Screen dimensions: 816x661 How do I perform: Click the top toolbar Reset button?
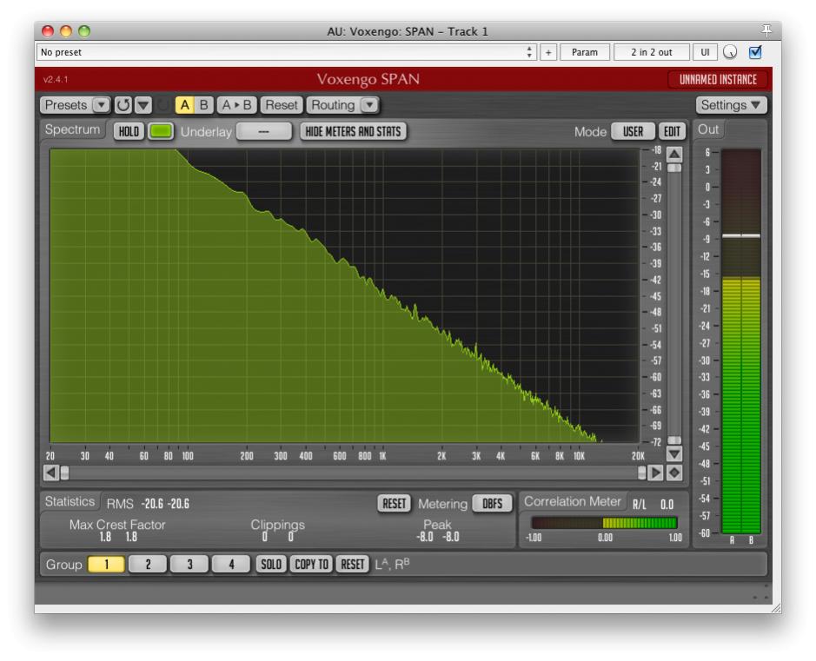(x=282, y=105)
